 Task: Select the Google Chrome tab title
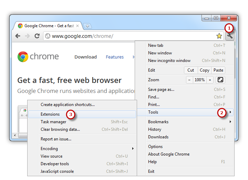pyautogui.click(x=49, y=26)
